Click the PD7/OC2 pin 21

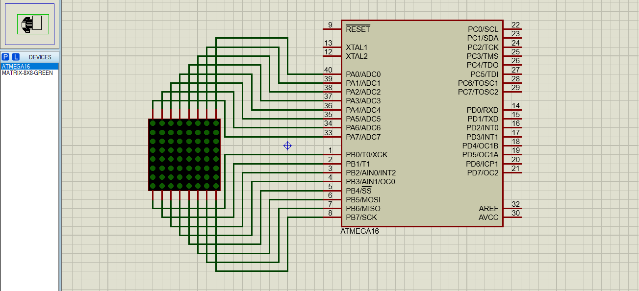[513, 173]
